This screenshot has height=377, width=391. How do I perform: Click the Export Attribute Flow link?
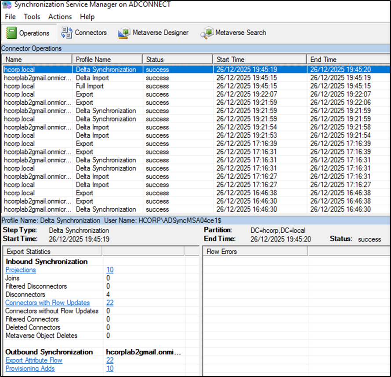[34, 360]
